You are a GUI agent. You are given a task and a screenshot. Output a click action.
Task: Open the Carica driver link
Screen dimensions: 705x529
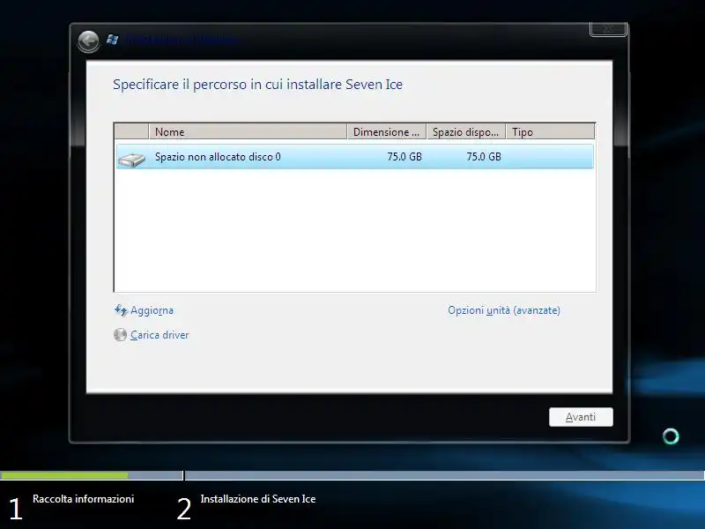[x=160, y=335]
